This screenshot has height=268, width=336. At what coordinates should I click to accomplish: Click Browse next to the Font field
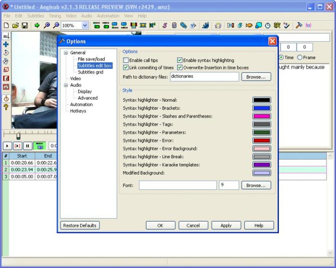click(256, 185)
